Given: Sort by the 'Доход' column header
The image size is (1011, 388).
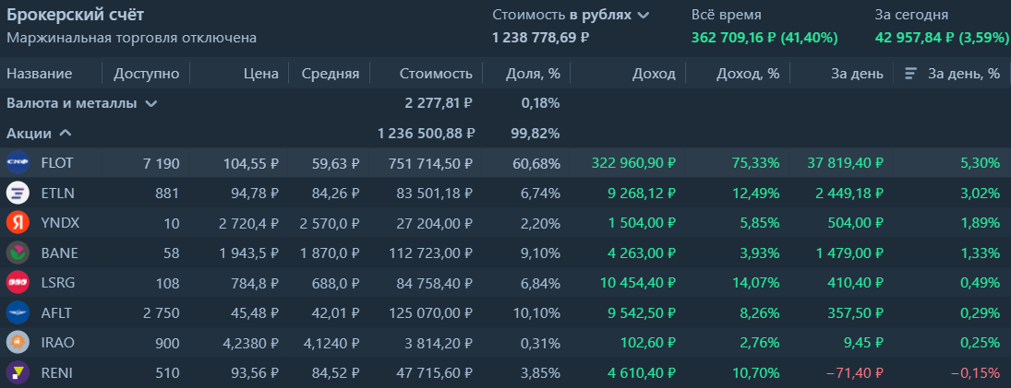Looking at the screenshot, I should (x=654, y=74).
